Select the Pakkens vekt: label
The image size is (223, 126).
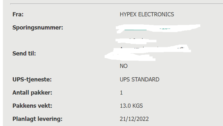[x=32, y=106]
